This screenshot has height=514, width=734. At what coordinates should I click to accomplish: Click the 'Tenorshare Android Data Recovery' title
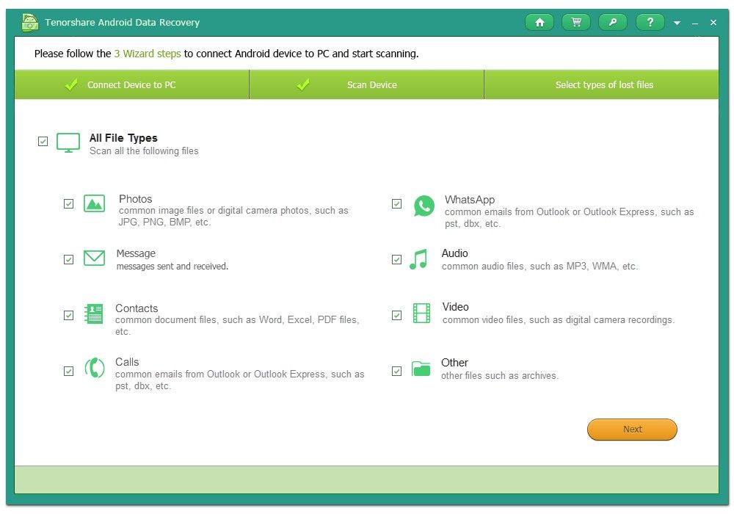(x=122, y=23)
